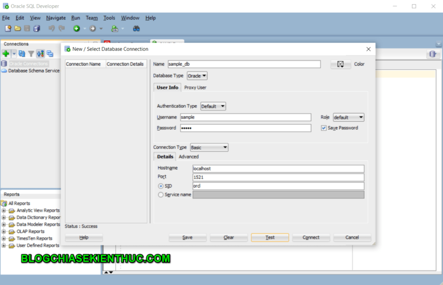Click the Oracle SQL Developer title bar icon

(x=6, y=6)
